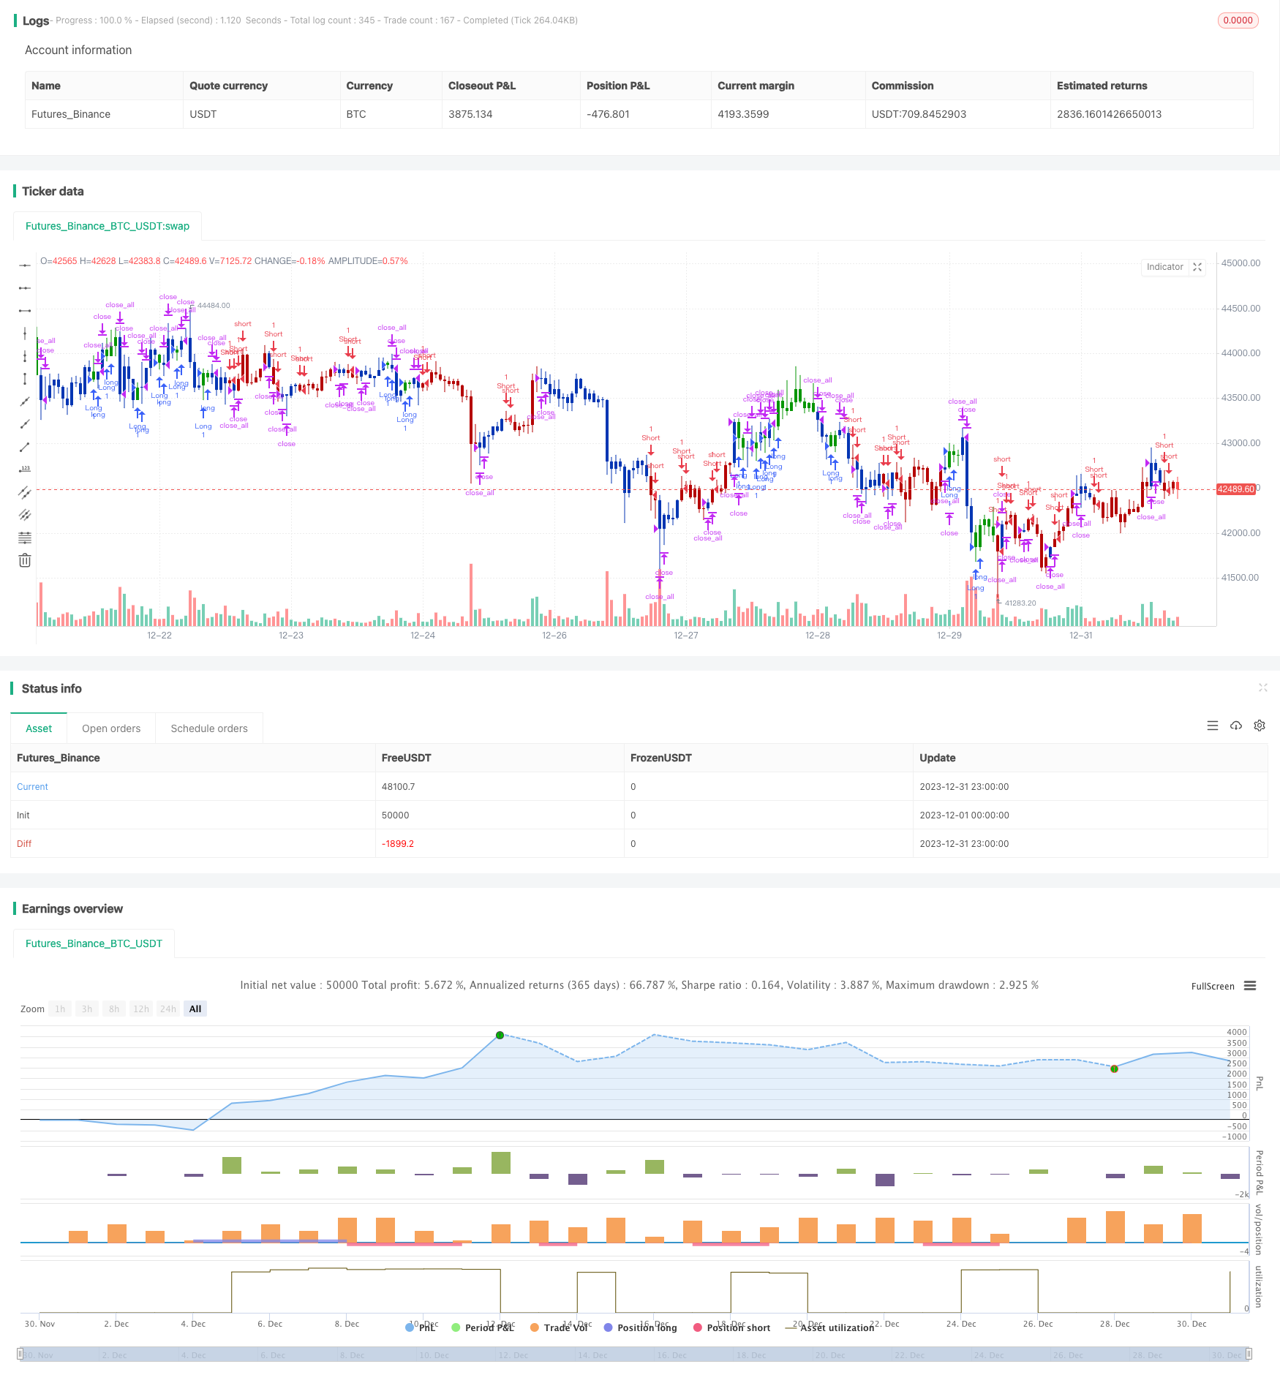The image size is (1280, 1383).
Task: Set the earnings chart zoom to All
Action: point(195,1009)
